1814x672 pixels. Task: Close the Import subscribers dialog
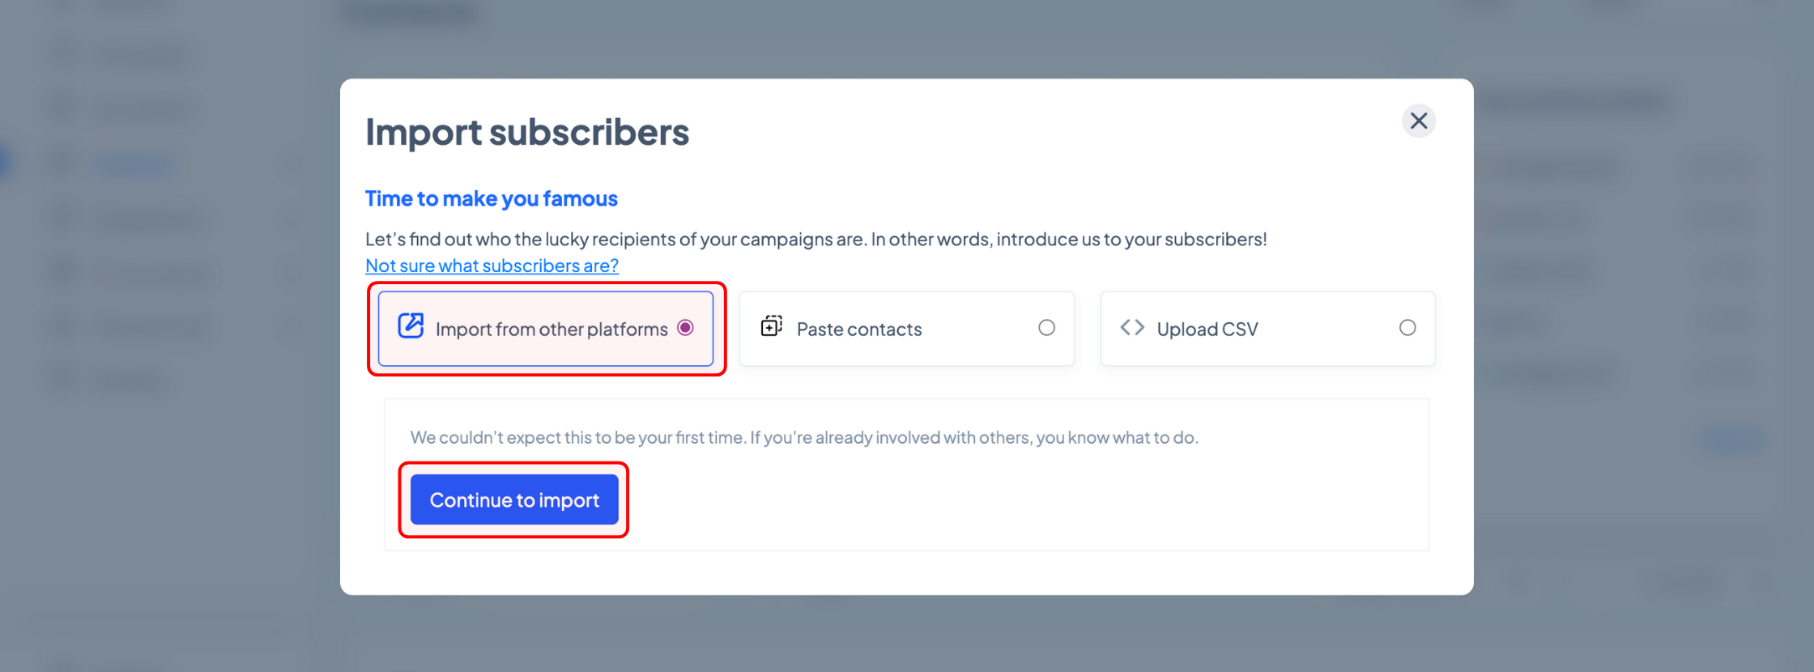click(1419, 121)
